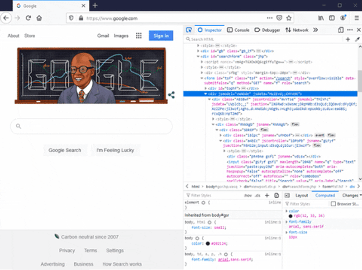
Task: Toggle the three-pane inspector sidebar icon
Action: tap(287, 196)
